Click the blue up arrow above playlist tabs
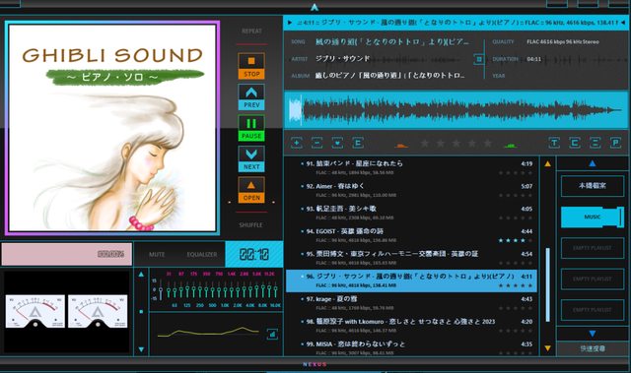This screenshot has height=373, width=631. point(593,163)
